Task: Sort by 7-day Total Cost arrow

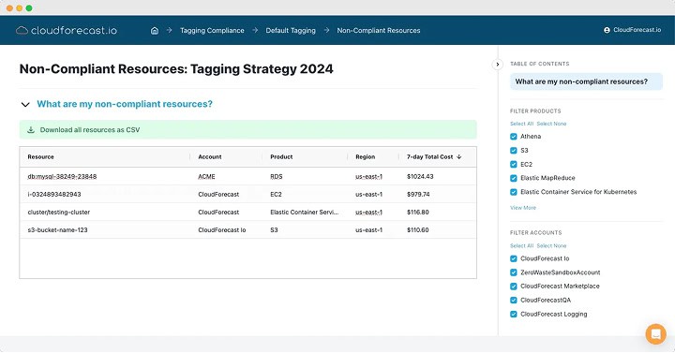Action: (458, 157)
